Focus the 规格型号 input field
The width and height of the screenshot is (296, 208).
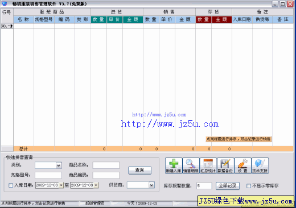coord(48,175)
